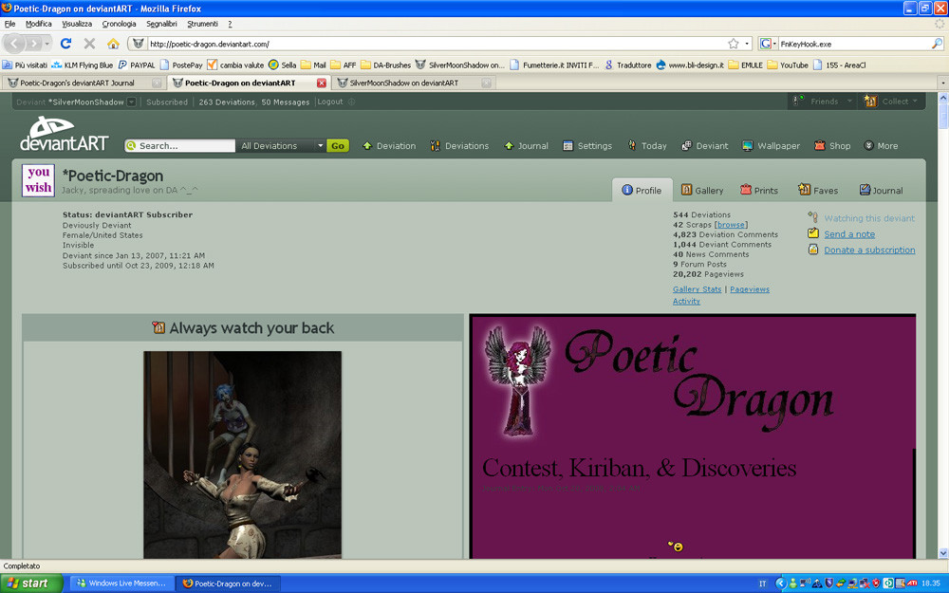The image size is (949, 593).
Task: Toggle Watching this deviant
Action: click(x=869, y=218)
